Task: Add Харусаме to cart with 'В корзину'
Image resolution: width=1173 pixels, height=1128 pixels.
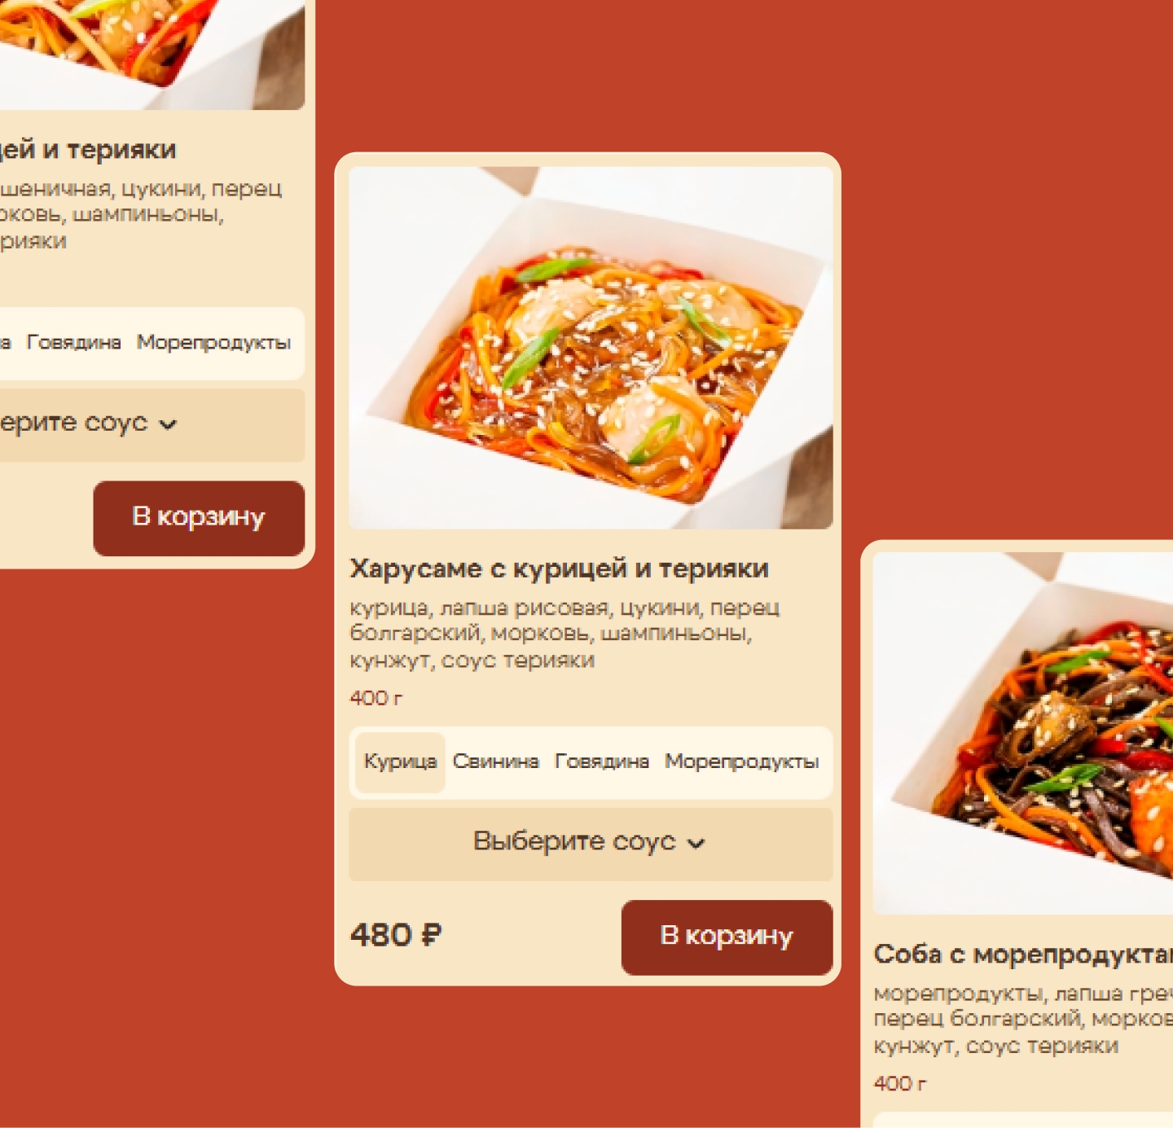Action: 727,937
